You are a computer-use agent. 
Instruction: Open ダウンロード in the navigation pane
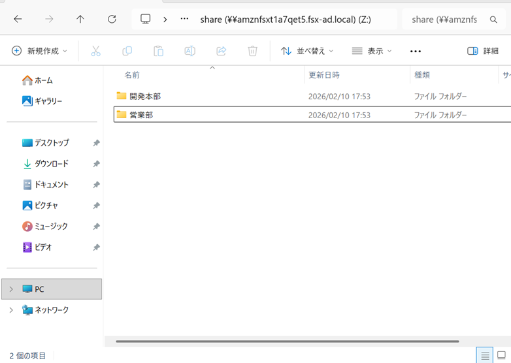[51, 164]
